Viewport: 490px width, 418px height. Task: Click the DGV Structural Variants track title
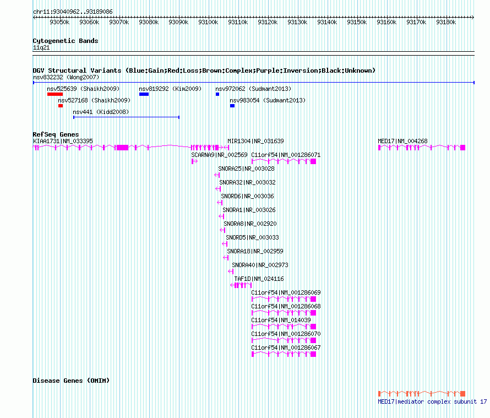click(x=204, y=70)
